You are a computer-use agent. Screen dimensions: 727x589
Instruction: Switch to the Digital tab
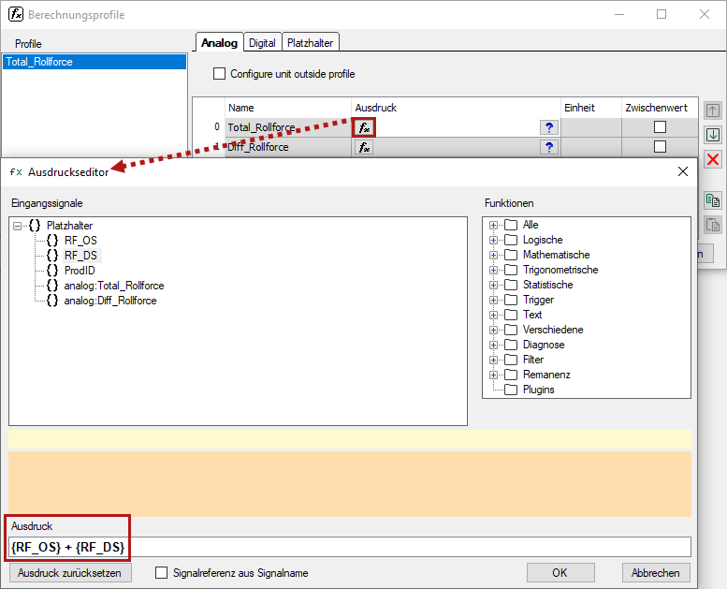point(262,43)
